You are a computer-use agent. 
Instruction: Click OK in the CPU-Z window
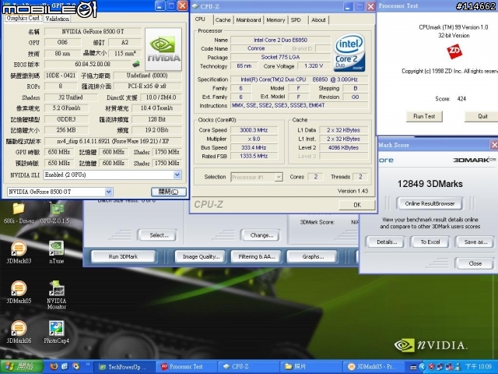357,205
